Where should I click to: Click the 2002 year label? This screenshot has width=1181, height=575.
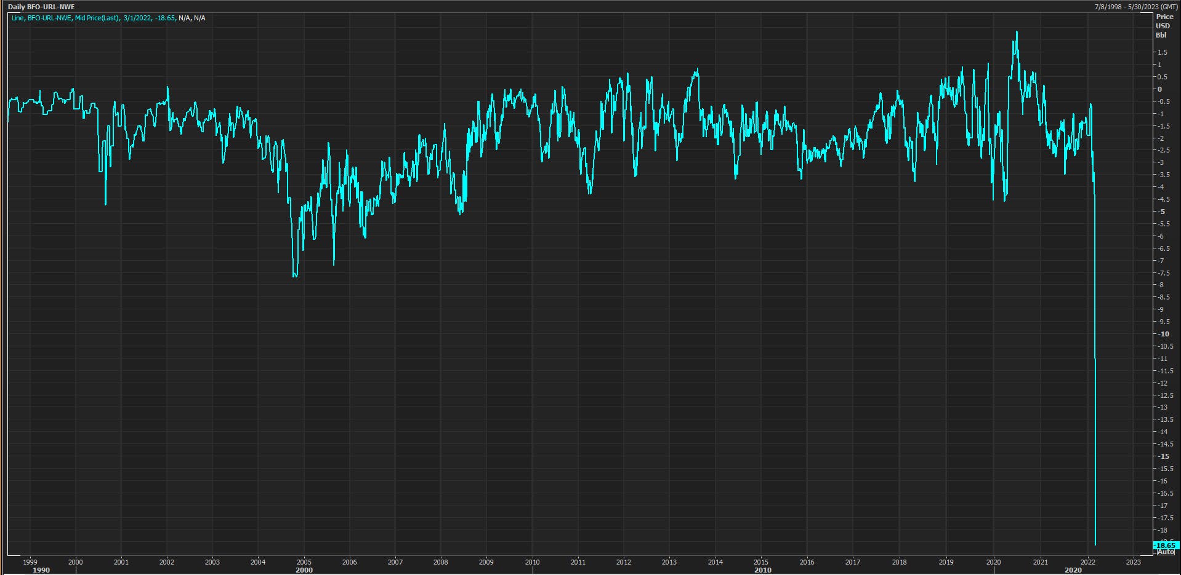pyautogui.click(x=166, y=562)
